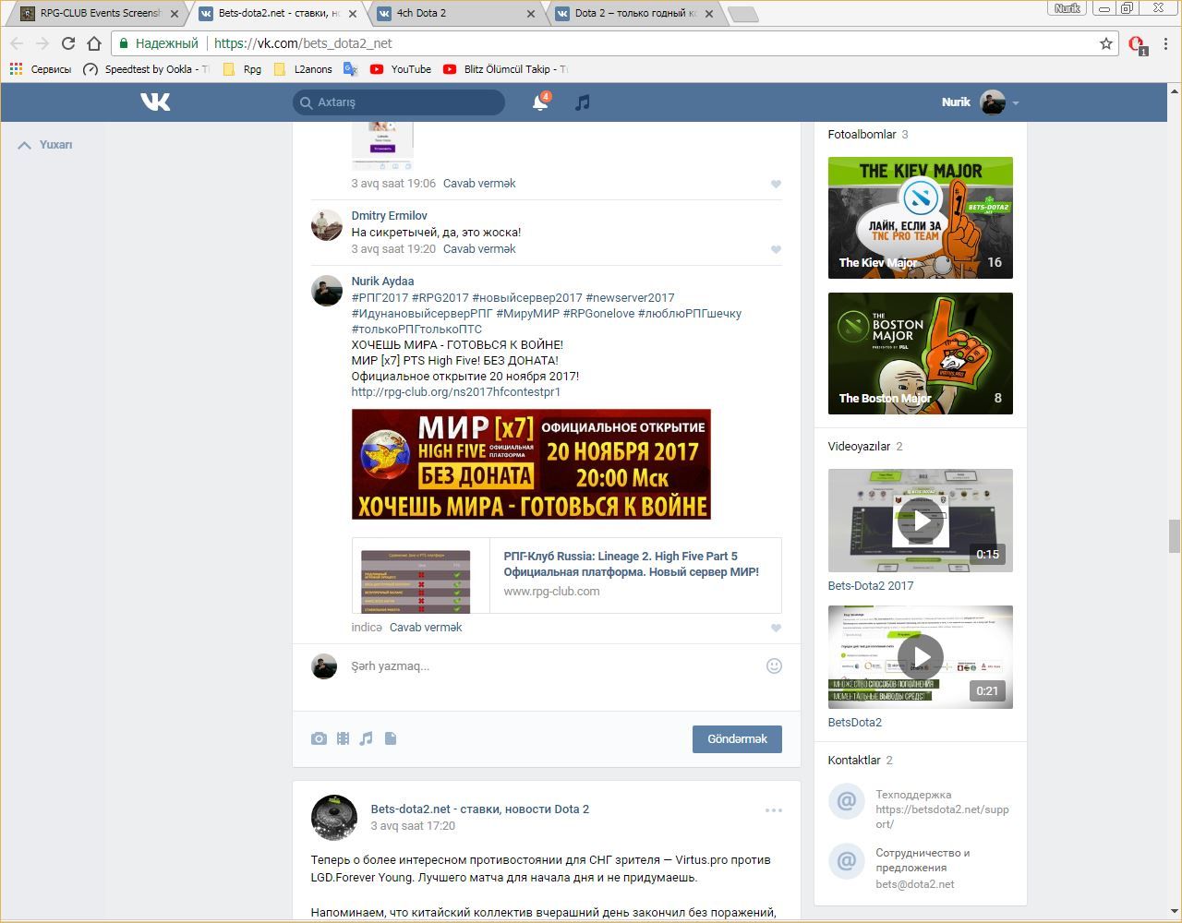Open the YouTube bookmark
The width and height of the screenshot is (1182, 923).
coord(401,69)
